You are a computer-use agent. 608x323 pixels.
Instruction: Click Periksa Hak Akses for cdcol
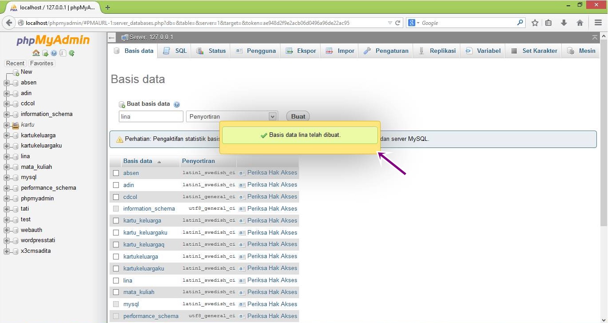[x=272, y=197]
